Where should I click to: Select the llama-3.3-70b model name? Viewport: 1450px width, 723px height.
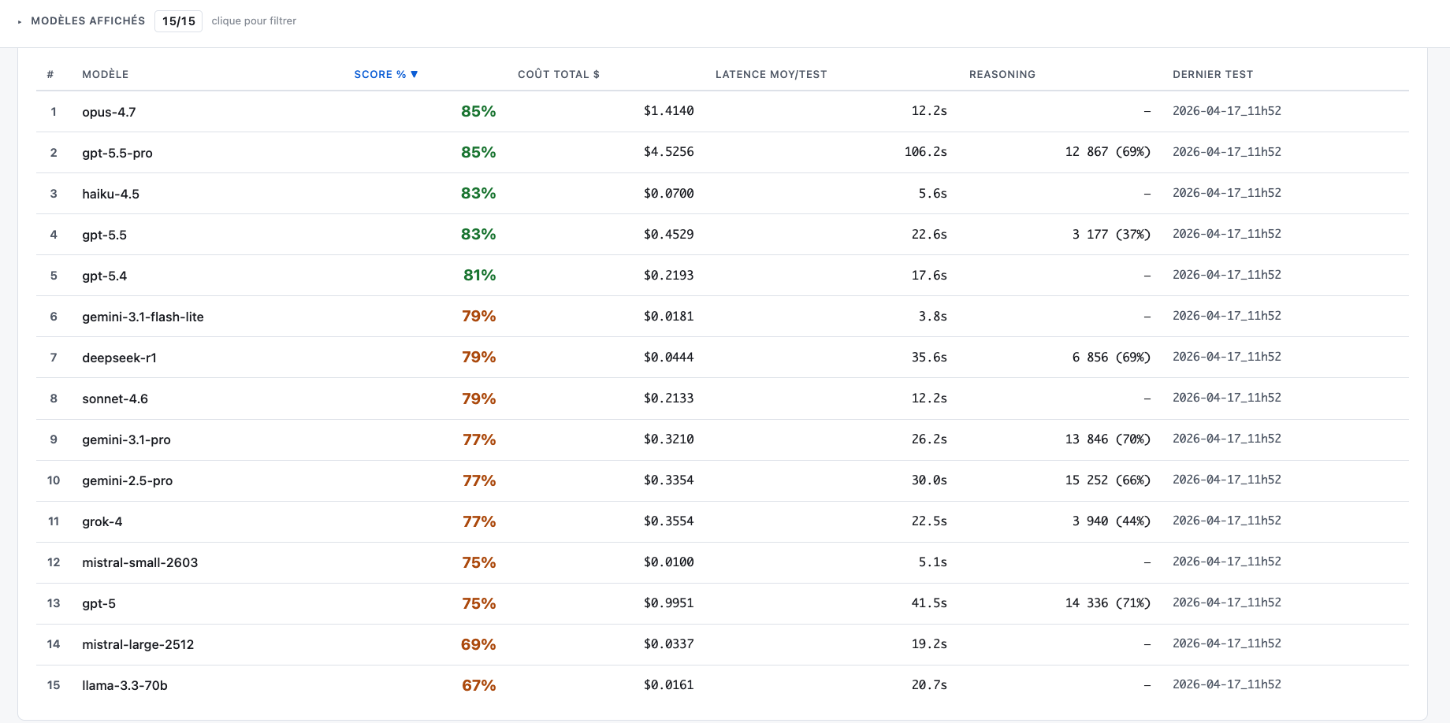(125, 685)
